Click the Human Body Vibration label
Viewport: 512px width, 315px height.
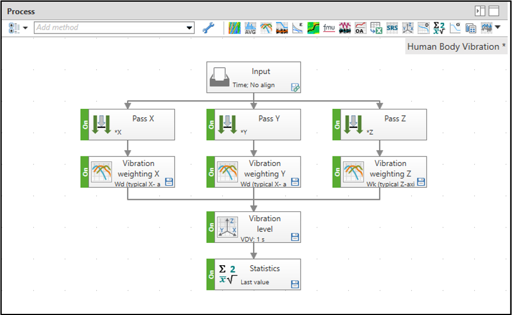tap(456, 47)
